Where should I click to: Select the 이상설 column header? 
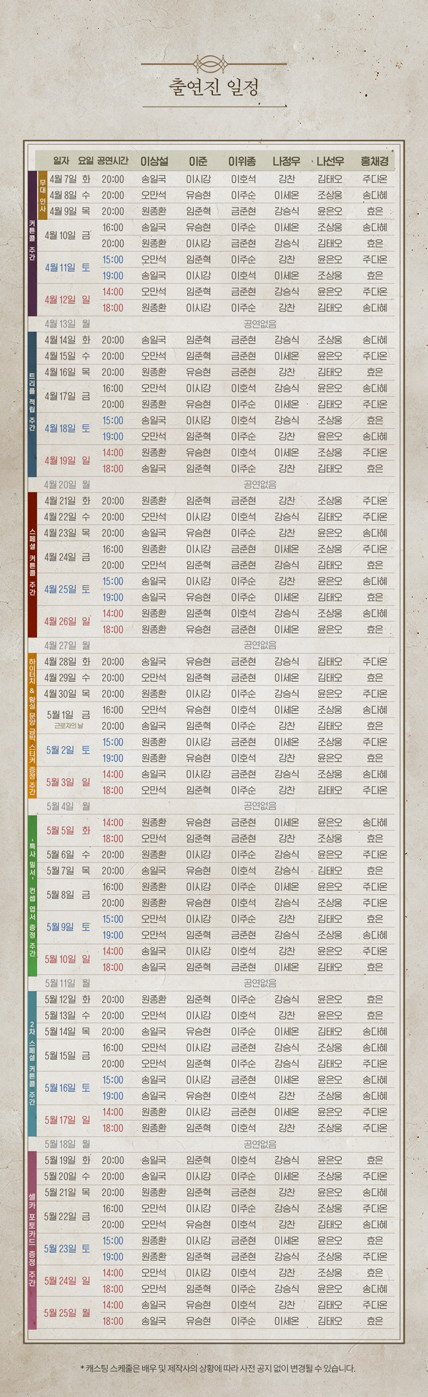point(154,161)
